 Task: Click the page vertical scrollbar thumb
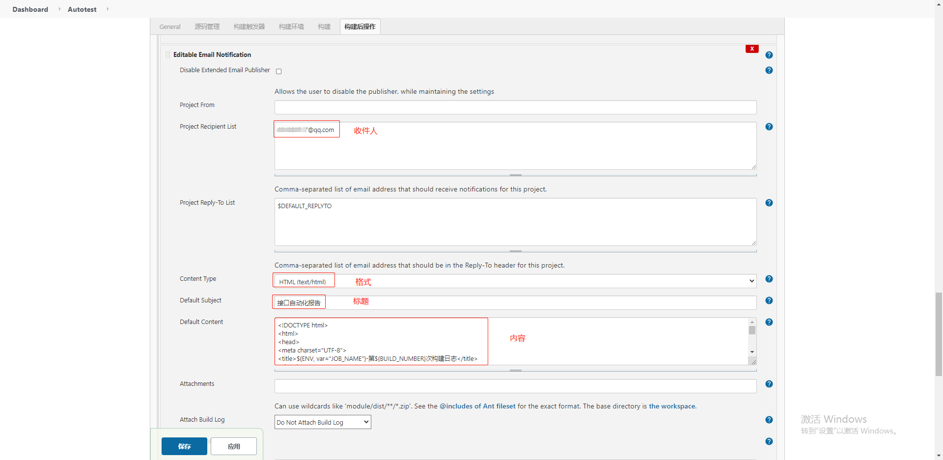click(x=939, y=334)
